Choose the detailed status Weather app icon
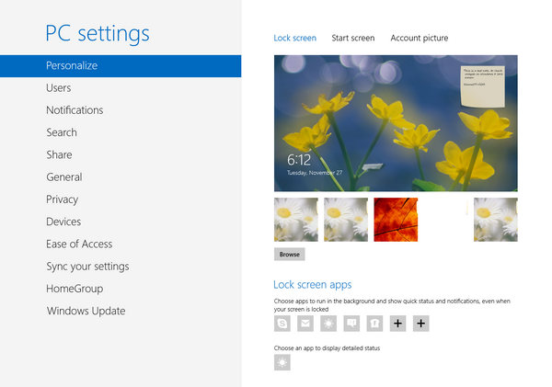Screen dimensions: 552x387 point(282,362)
